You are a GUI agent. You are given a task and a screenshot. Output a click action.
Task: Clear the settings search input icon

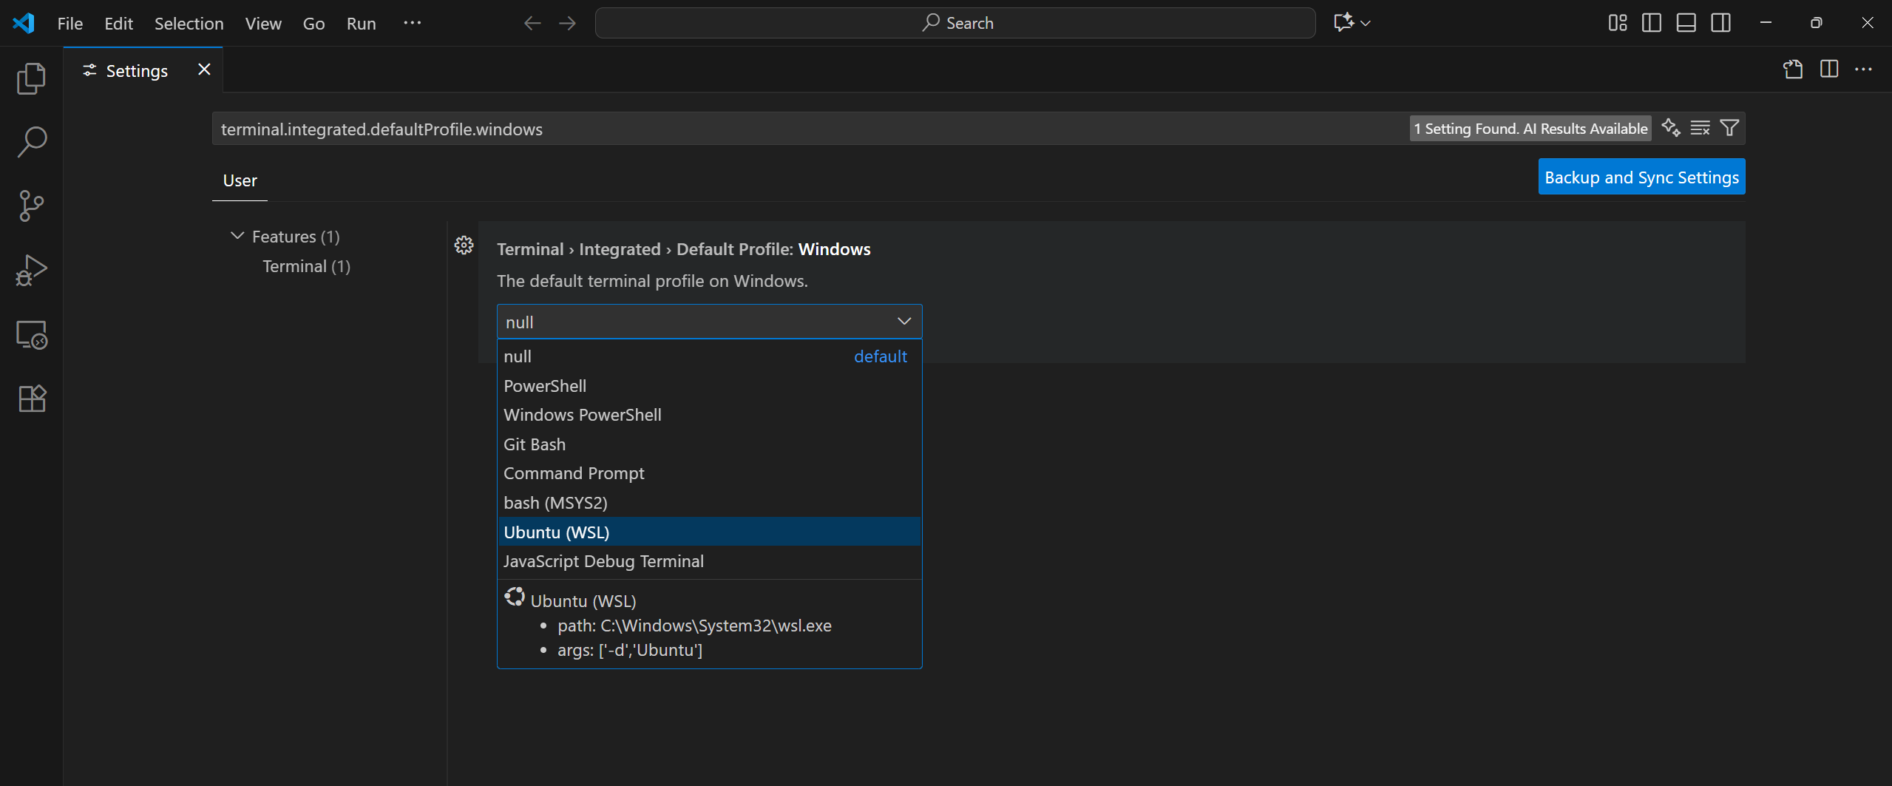[1700, 129]
